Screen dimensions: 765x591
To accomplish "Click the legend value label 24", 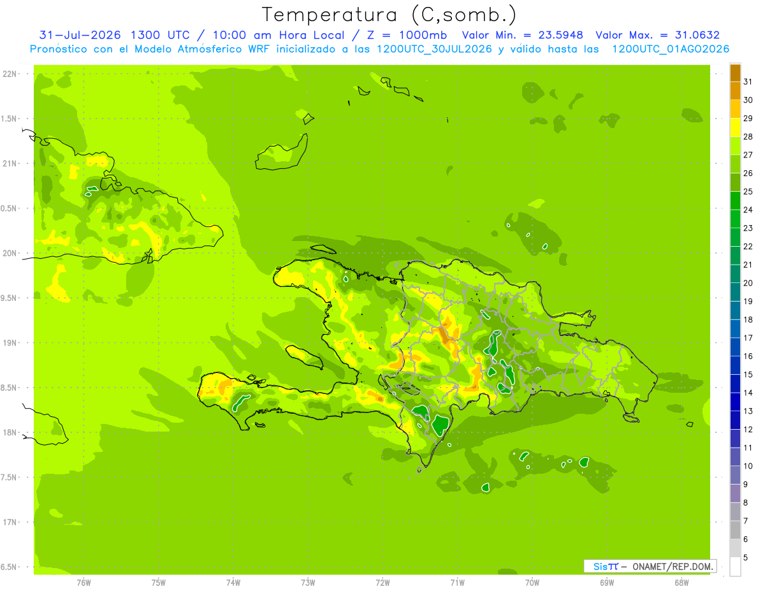I will pyautogui.click(x=748, y=210).
